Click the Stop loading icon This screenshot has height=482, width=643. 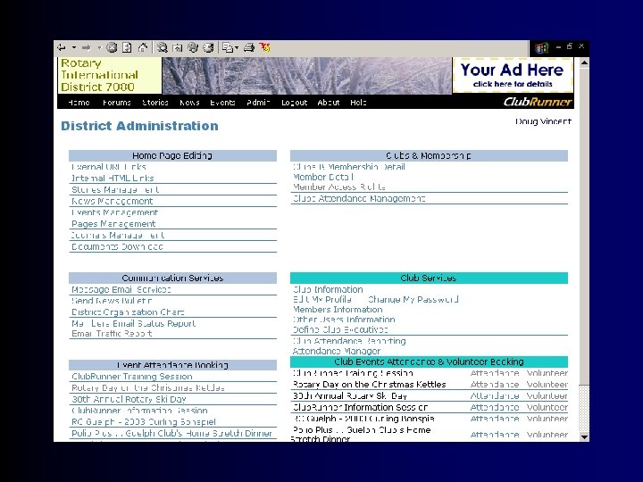pyautogui.click(x=112, y=48)
